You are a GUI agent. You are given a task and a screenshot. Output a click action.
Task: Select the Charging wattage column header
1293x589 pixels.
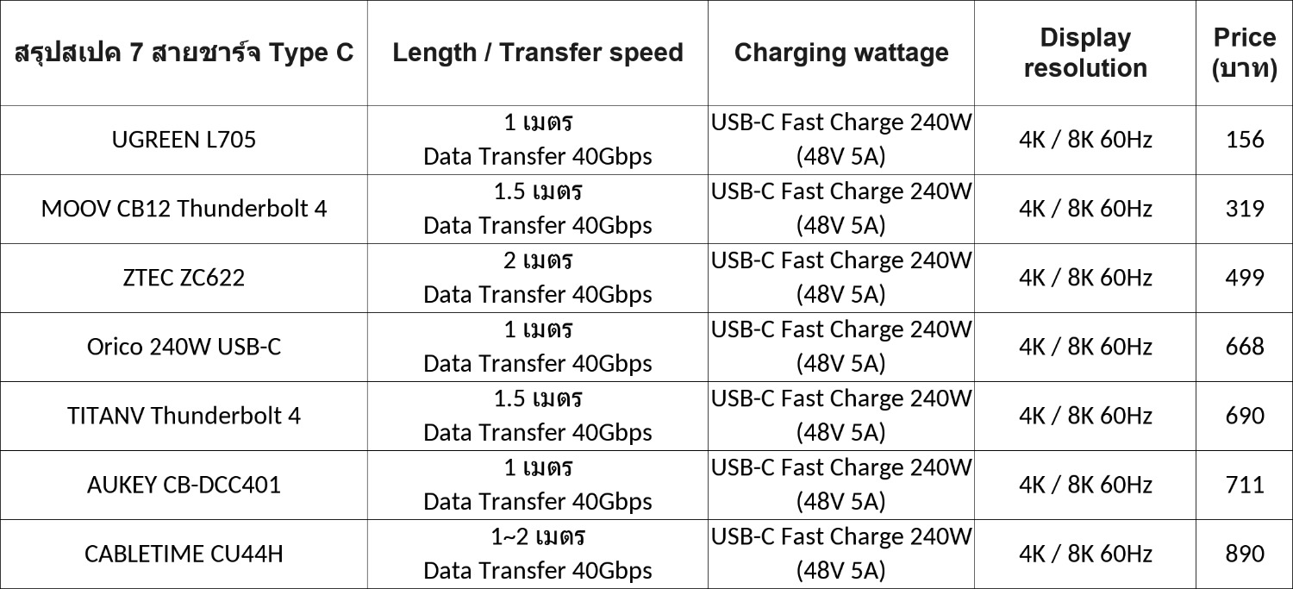tap(841, 53)
